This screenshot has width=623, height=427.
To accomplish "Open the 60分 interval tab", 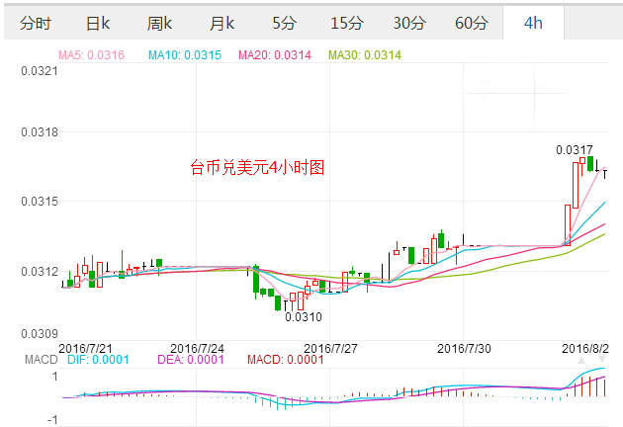I will click(471, 22).
